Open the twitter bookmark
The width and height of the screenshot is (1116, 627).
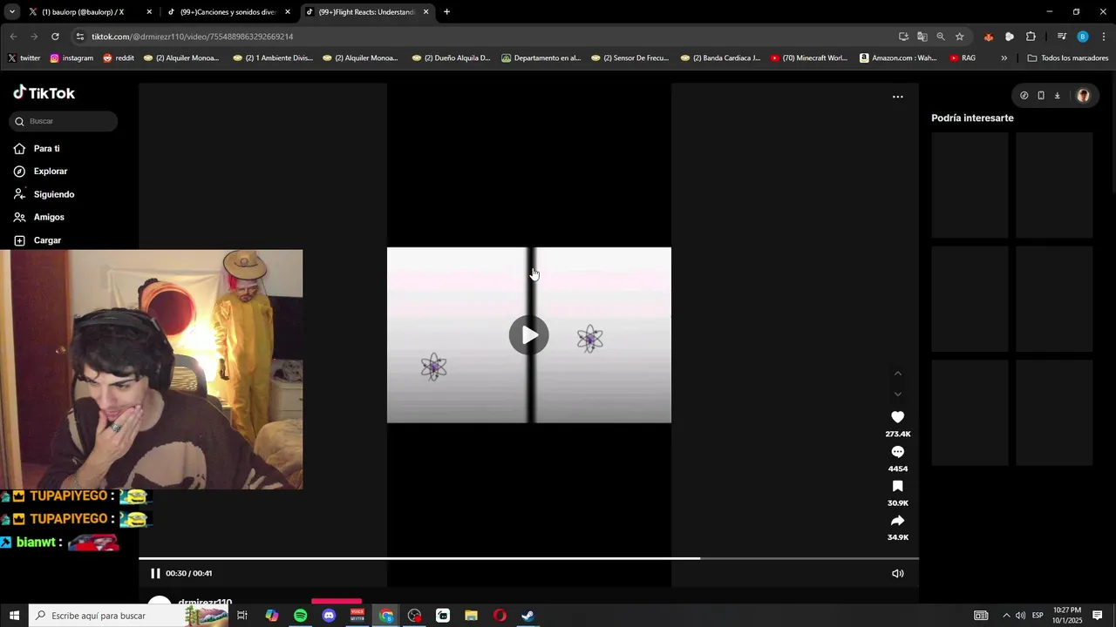point(24,58)
